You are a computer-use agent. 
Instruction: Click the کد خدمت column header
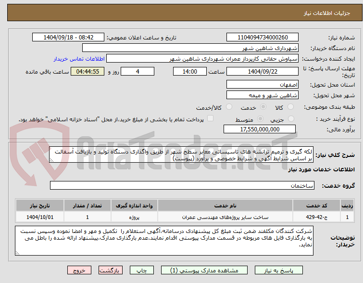[x=316, y=206]
